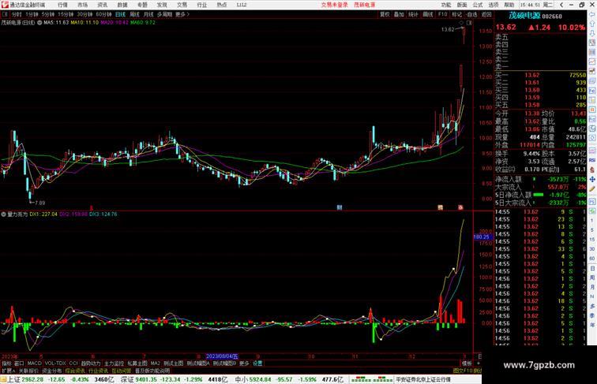Click the back arrow in title bar
This screenshot has width=597, height=384.
(561, 5)
